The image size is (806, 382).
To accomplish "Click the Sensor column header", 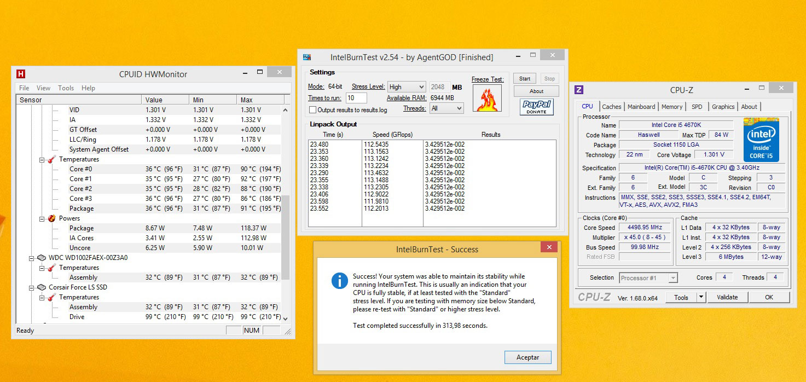I will click(x=79, y=100).
